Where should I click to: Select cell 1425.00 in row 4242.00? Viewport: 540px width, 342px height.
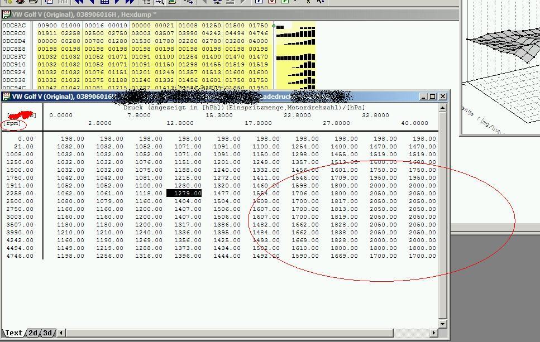click(x=227, y=240)
